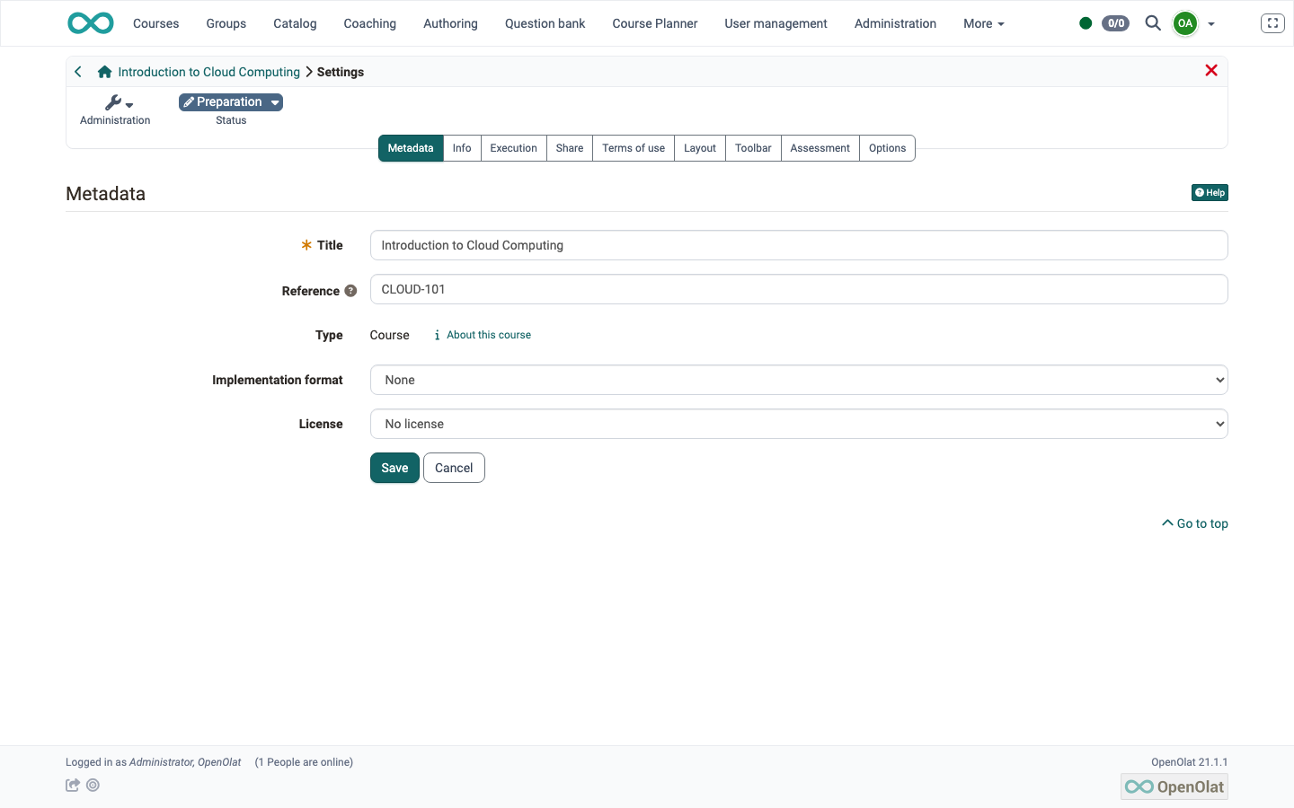
Task: Toggle full screen mode icon
Action: (x=1272, y=23)
